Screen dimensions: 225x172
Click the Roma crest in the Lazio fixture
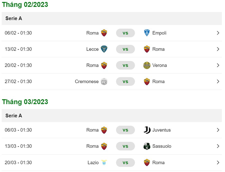(147, 162)
